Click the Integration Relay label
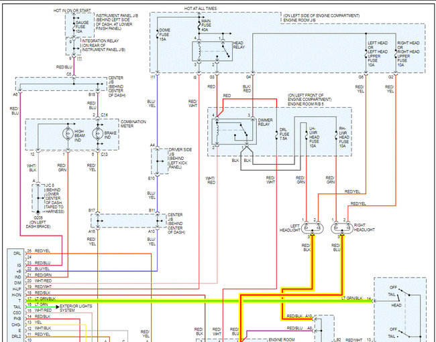The height and width of the screenshot is (342, 436). 103,46
